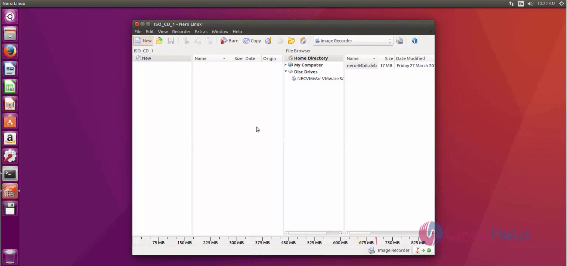Open Amazon launcher icon

click(10, 139)
